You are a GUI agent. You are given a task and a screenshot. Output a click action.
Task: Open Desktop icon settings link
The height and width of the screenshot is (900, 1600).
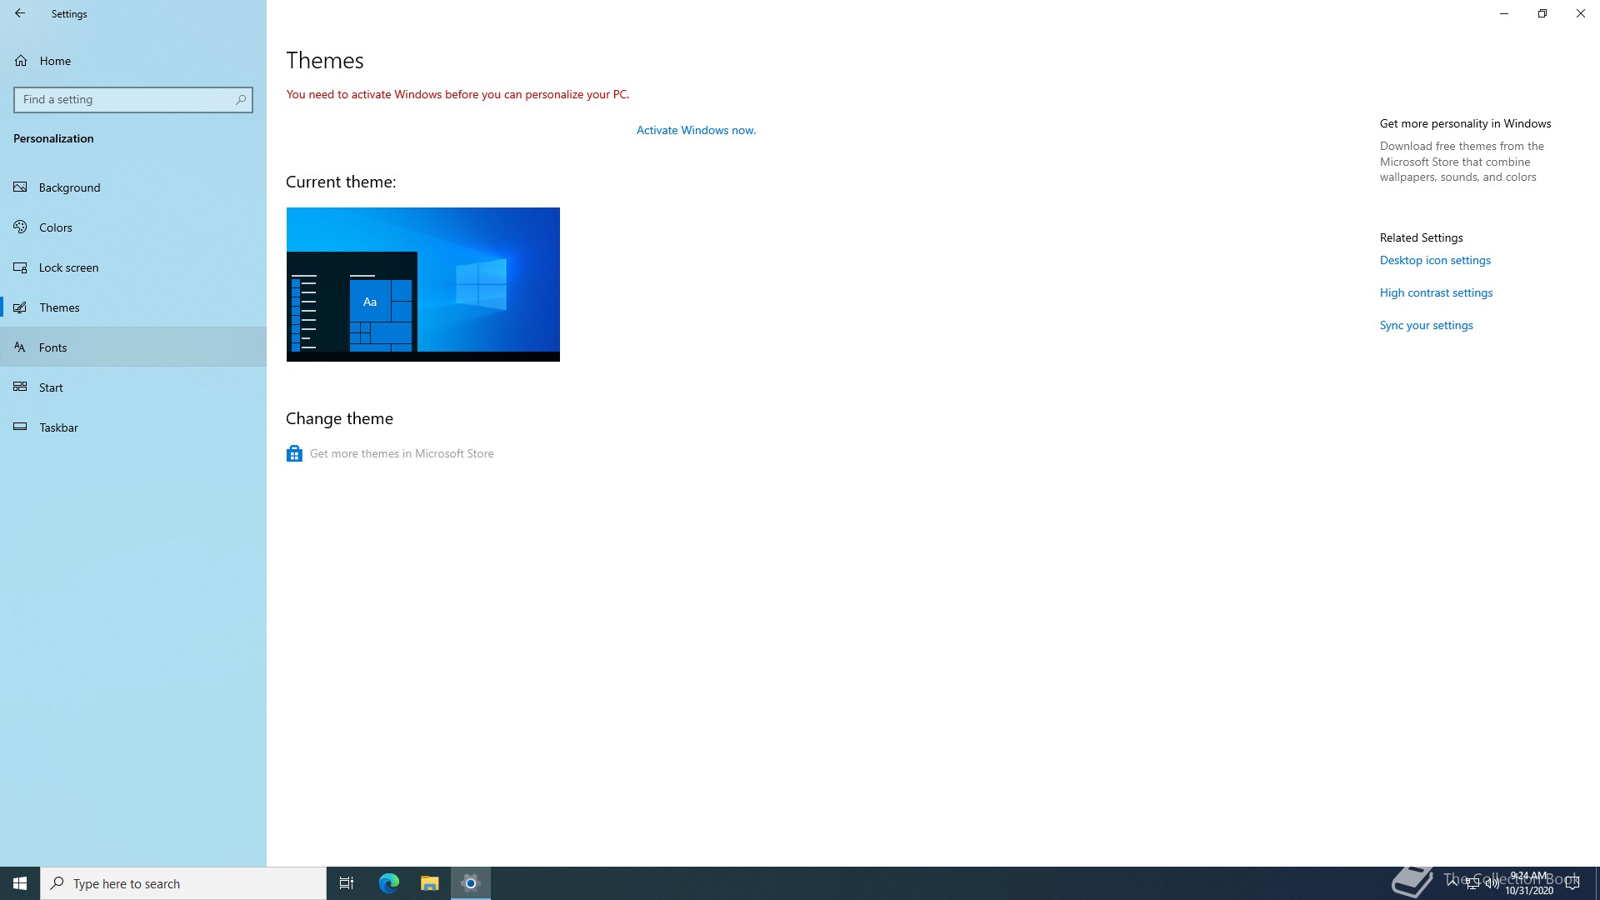coord(1435,260)
